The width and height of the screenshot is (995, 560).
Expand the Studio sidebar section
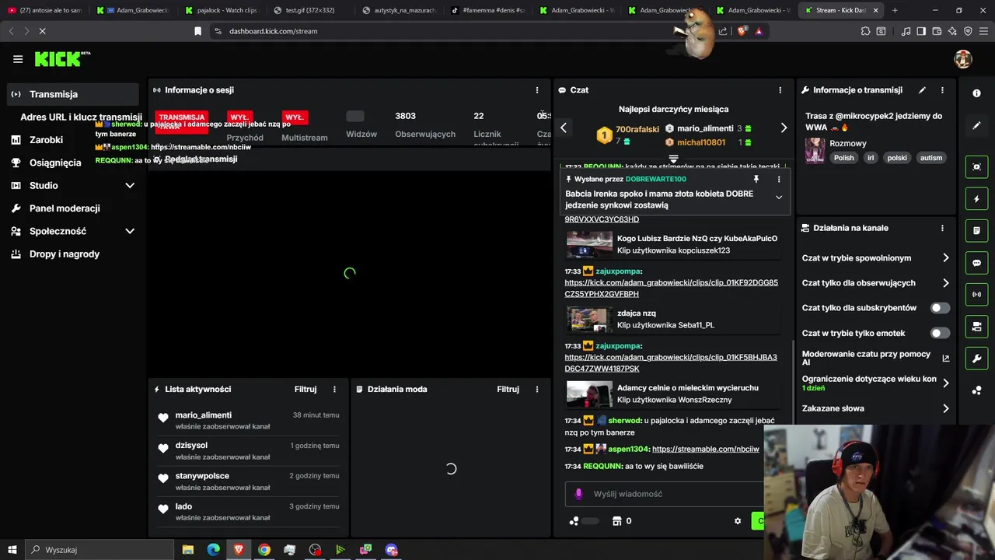[130, 185]
